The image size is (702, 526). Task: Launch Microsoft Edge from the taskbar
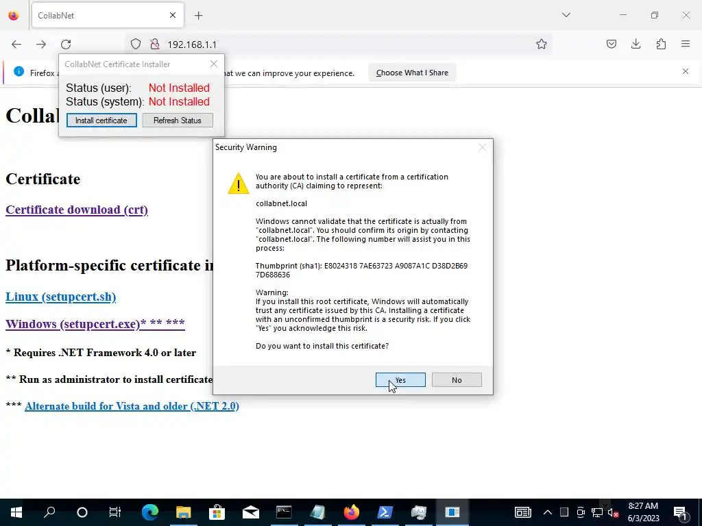150,512
